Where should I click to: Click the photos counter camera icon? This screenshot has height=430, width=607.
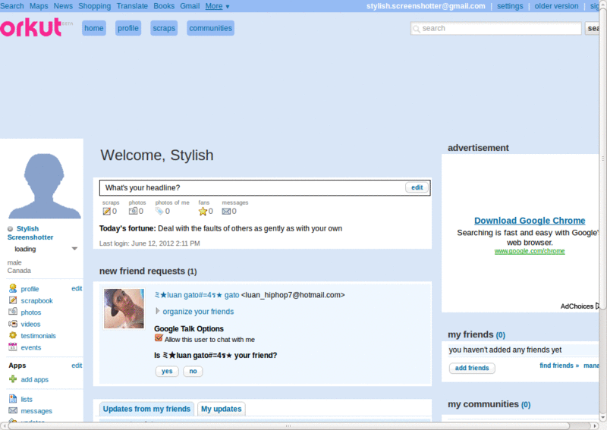[134, 211]
